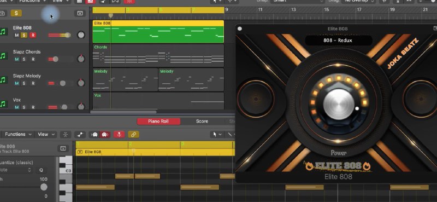Unmute the Slapz Melody track
The width and height of the screenshot is (437, 202).
(17, 83)
